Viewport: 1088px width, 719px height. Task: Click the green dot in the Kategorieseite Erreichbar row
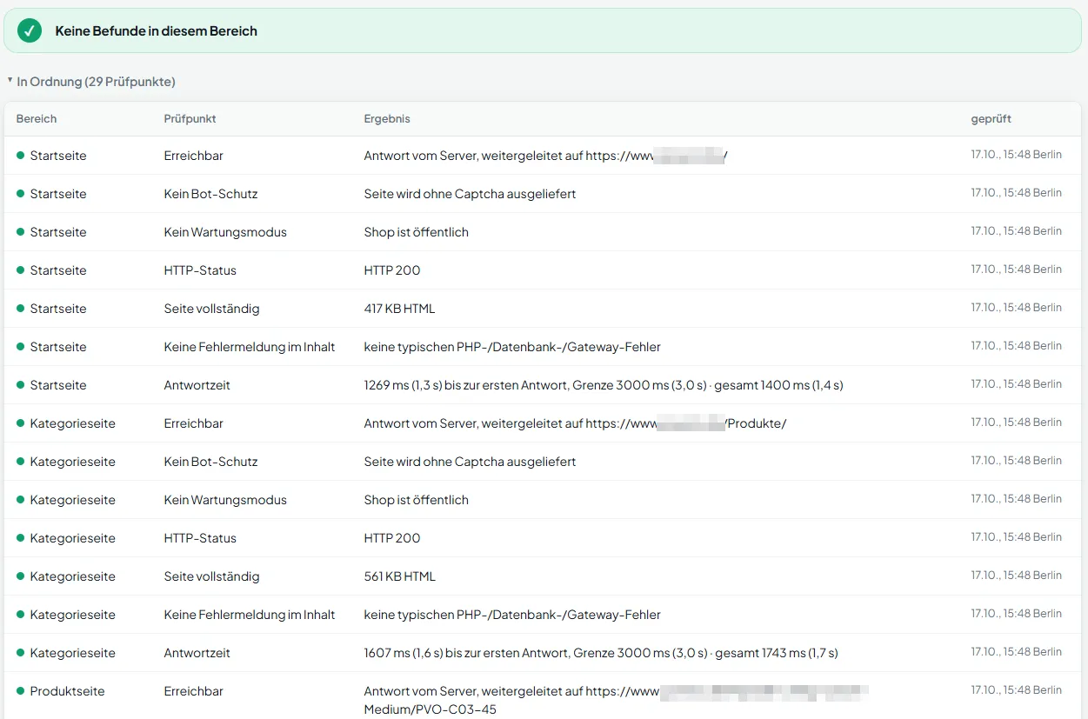[x=20, y=423]
